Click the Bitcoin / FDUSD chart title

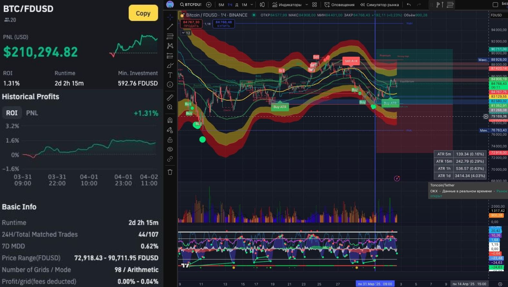[217, 15]
